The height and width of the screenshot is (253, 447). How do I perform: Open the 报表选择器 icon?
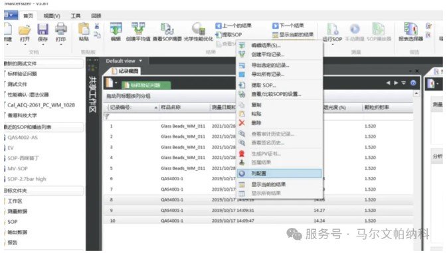(x=410, y=29)
